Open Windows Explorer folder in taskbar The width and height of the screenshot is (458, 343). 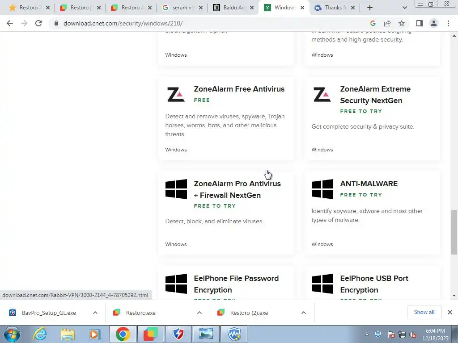point(68,334)
